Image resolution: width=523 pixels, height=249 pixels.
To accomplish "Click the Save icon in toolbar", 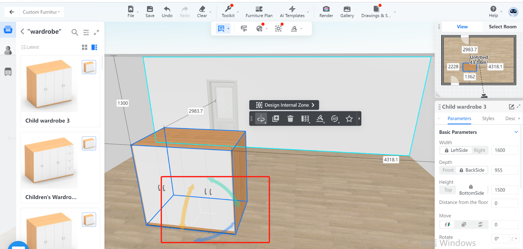I will 150,11.
